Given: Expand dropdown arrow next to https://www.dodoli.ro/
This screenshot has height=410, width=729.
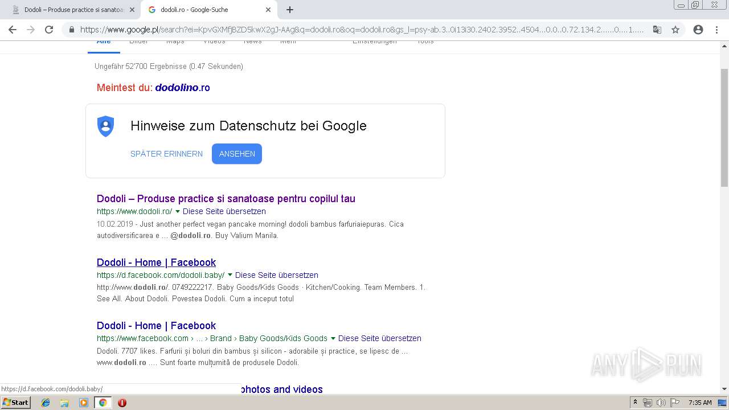Looking at the screenshot, I should [x=178, y=211].
